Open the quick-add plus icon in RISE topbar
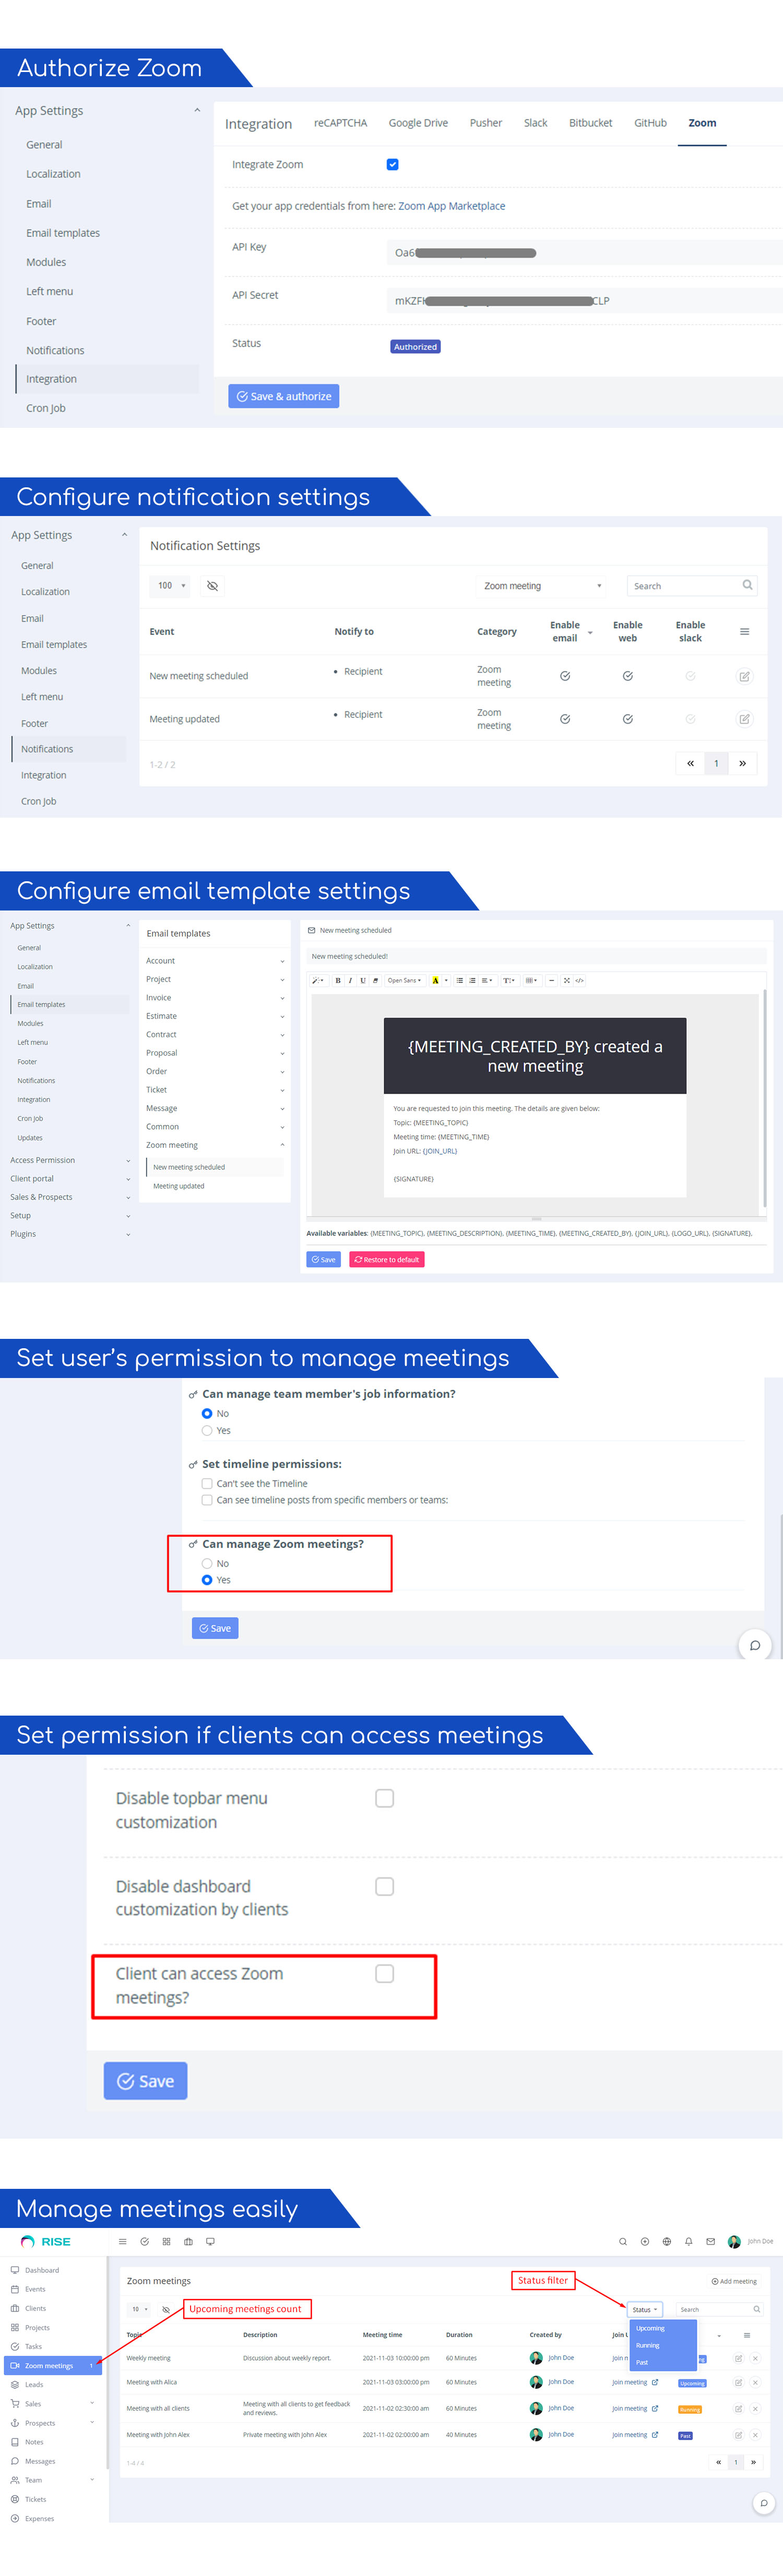 tap(645, 2242)
